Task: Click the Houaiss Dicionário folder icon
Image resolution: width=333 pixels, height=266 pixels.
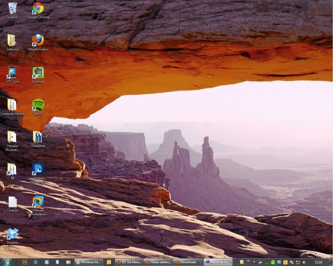Action: coord(12,137)
